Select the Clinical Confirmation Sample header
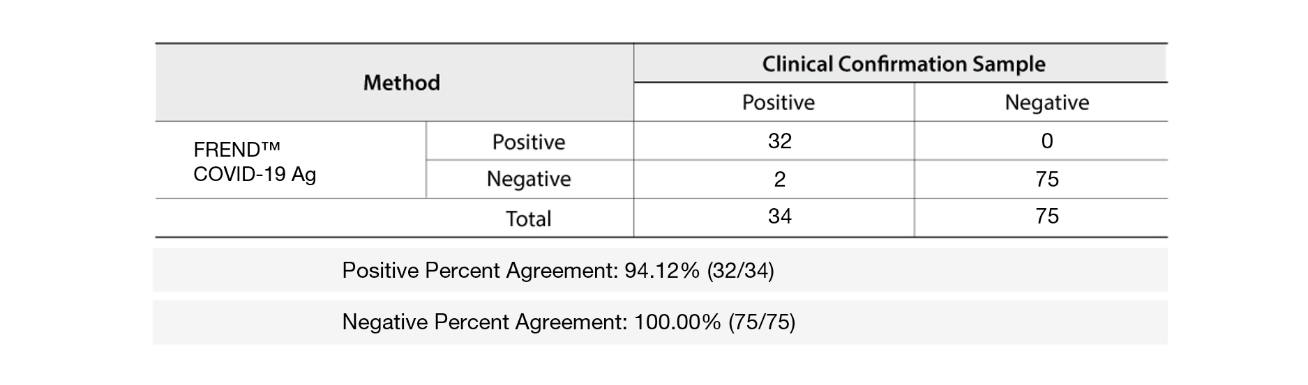 [903, 64]
